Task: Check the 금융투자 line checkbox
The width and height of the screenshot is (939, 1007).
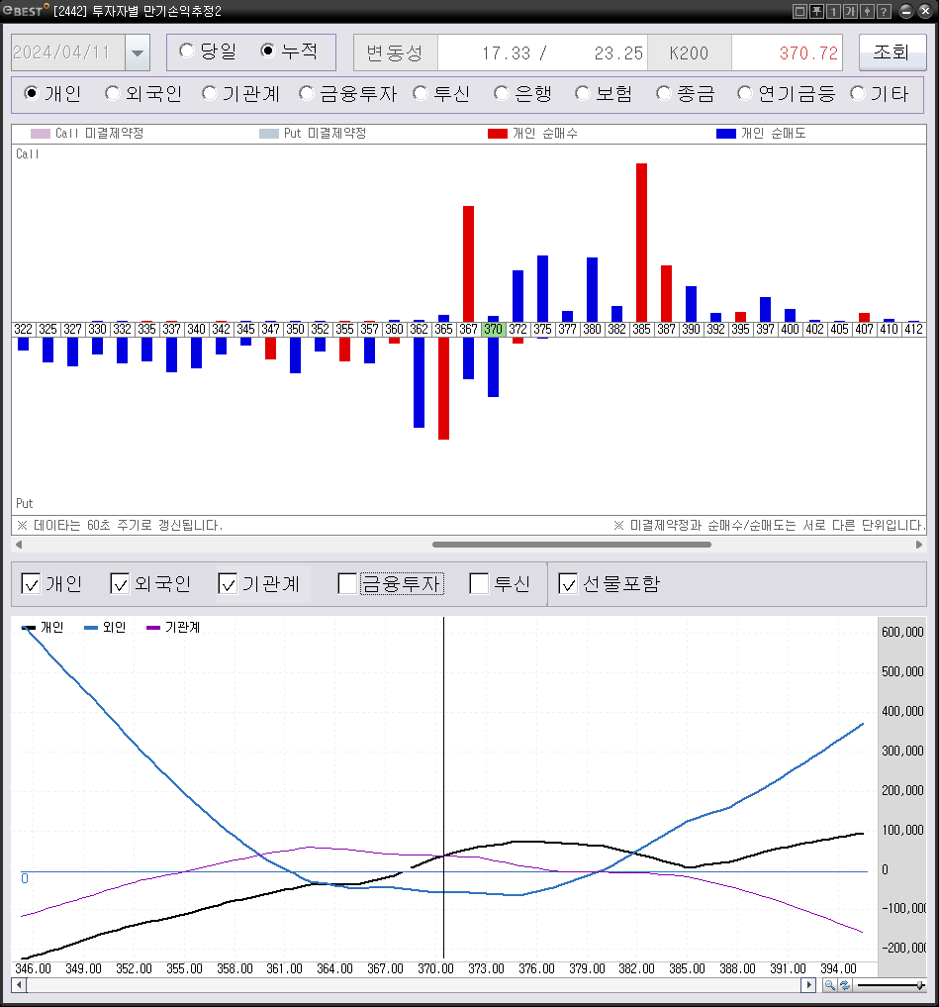Action: (x=347, y=584)
